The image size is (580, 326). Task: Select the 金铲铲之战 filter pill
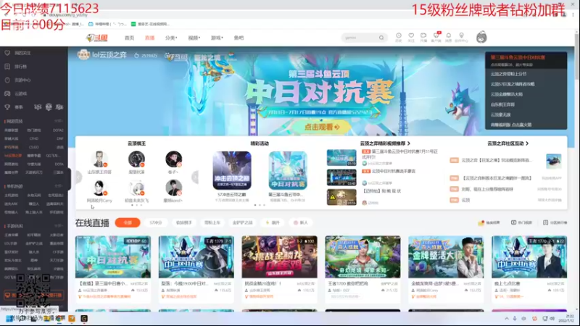click(x=242, y=222)
